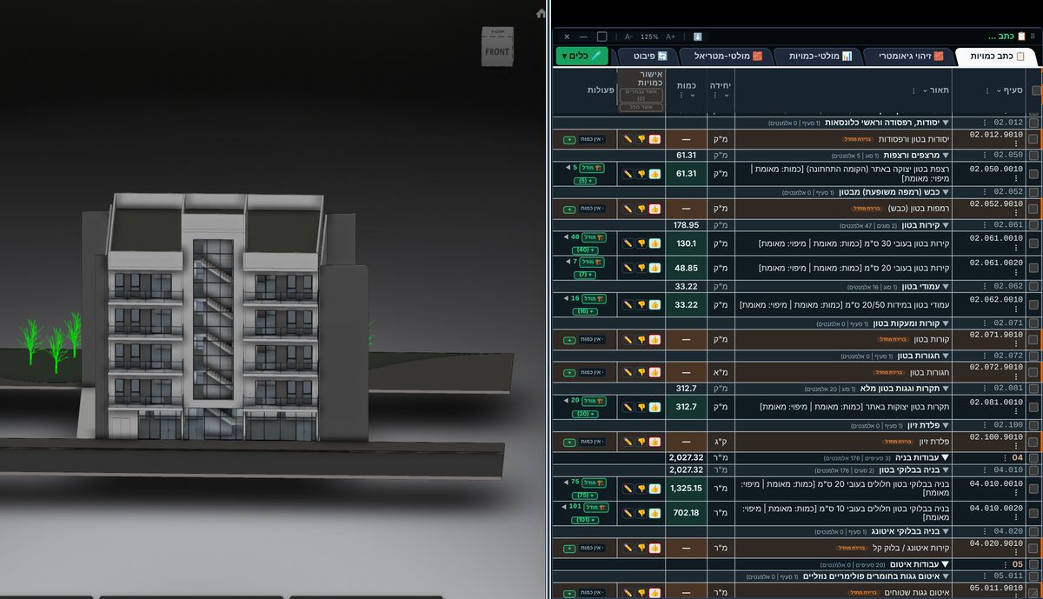Screen dimensions: 1043x599
Task: Thumbs-down row 02.052.9010 concrete ramps
Action: click(x=641, y=209)
